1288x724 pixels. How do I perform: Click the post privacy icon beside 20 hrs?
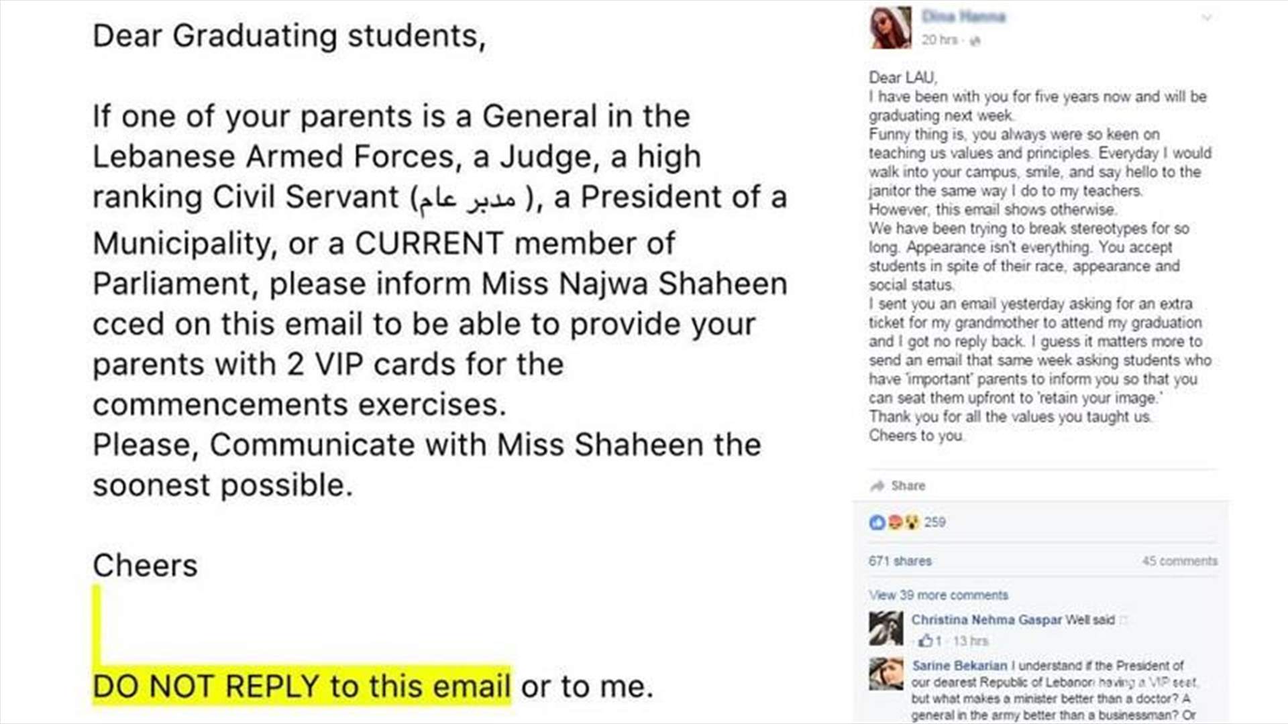[975, 41]
